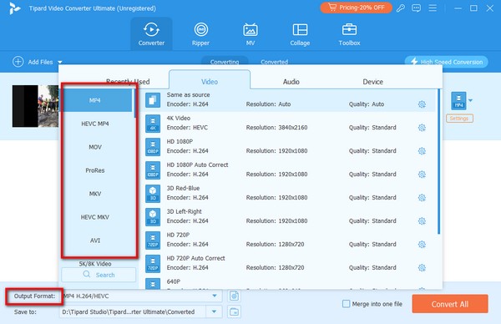
Task: Open settings gear for Same as source
Action: 422,104
